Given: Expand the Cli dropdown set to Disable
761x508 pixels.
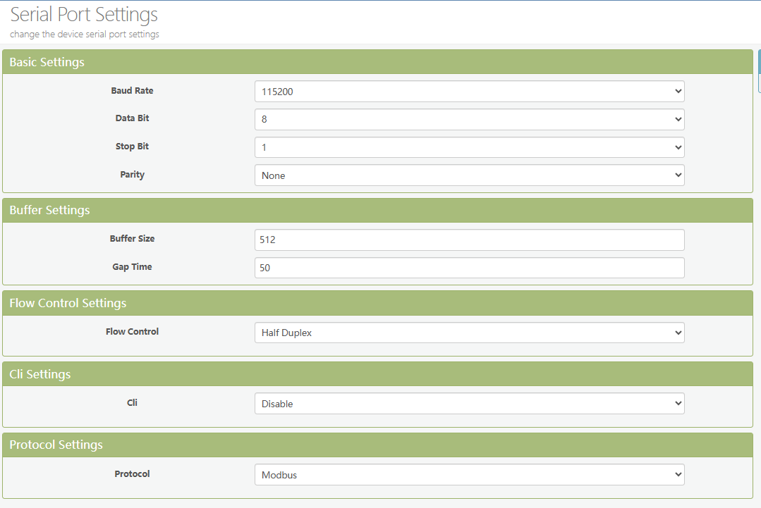Looking at the screenshot, I should click(469, 404).
